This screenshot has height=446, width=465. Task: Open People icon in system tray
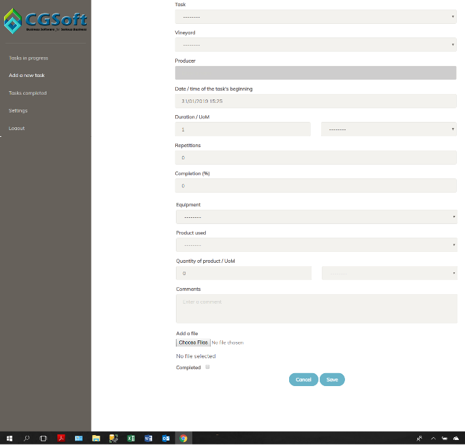point(419,439)
